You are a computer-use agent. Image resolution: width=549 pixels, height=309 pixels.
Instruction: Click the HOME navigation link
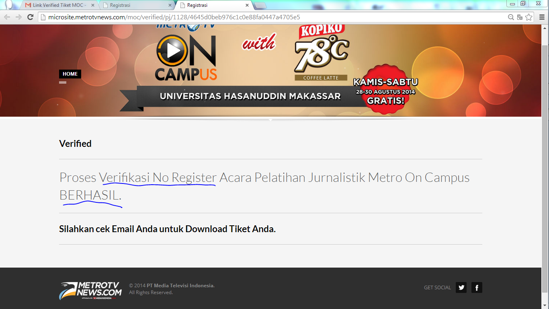click(x=70, y=74)
